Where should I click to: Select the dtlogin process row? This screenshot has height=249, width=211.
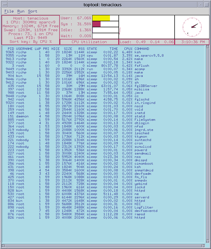pos(78,123)
